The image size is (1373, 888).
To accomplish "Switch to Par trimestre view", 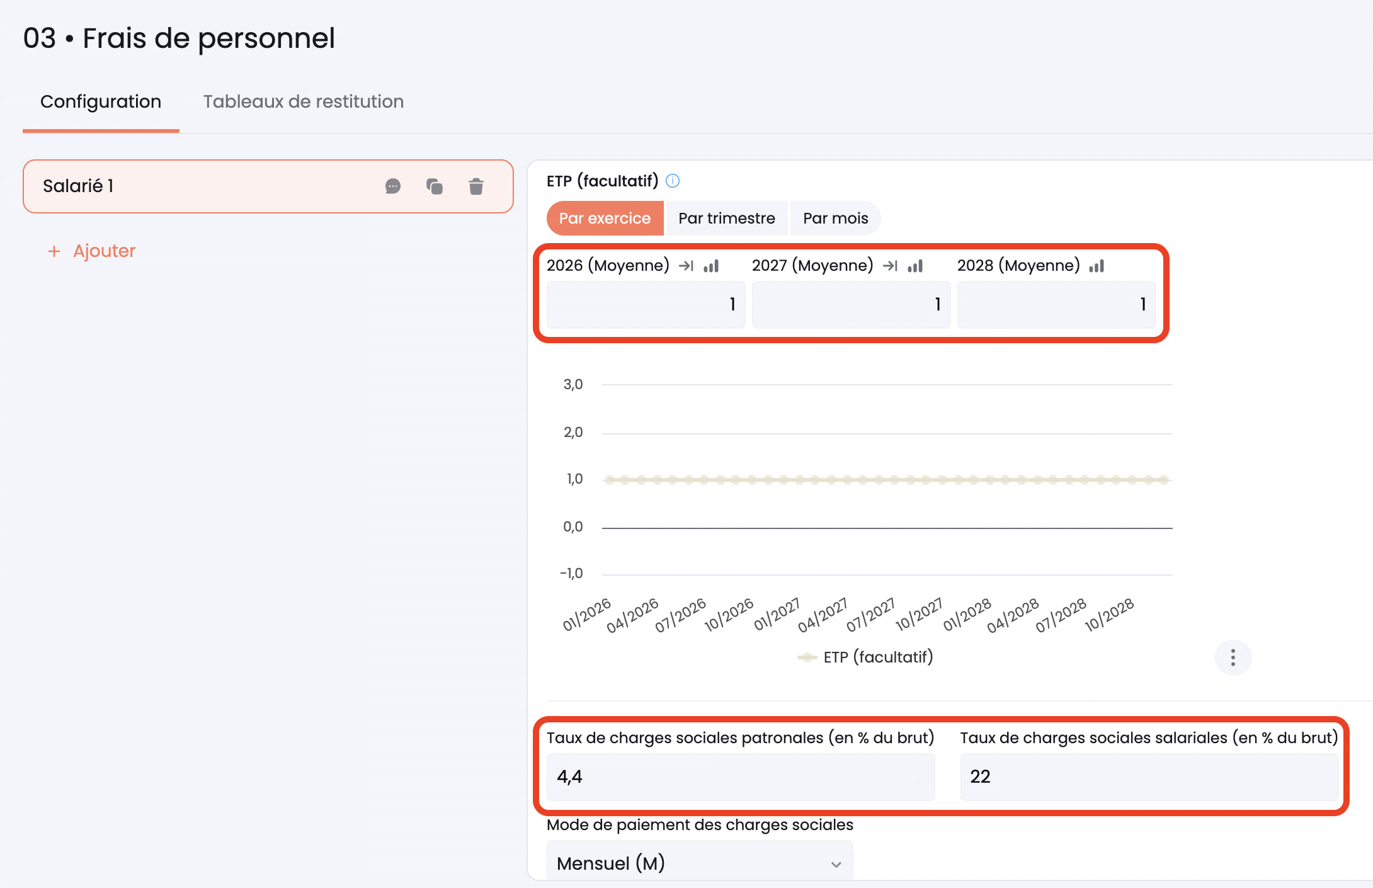I will (x=726, y=219).
